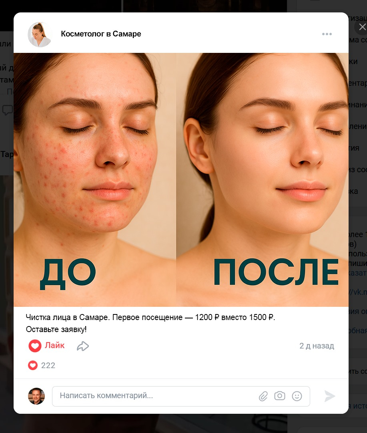Viewport: 367px width, 433px height.
Task: Close the post popup with the X
Action: (362, 27)
